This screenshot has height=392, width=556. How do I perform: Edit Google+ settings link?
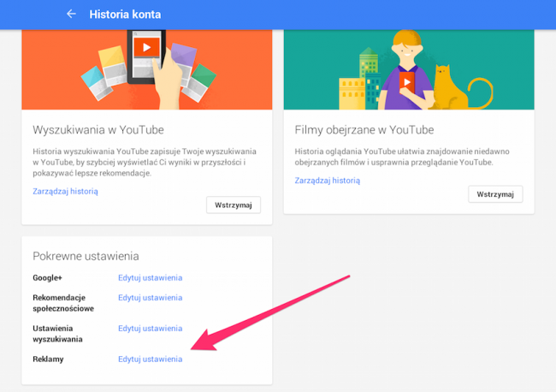click(x=151, y=278)
